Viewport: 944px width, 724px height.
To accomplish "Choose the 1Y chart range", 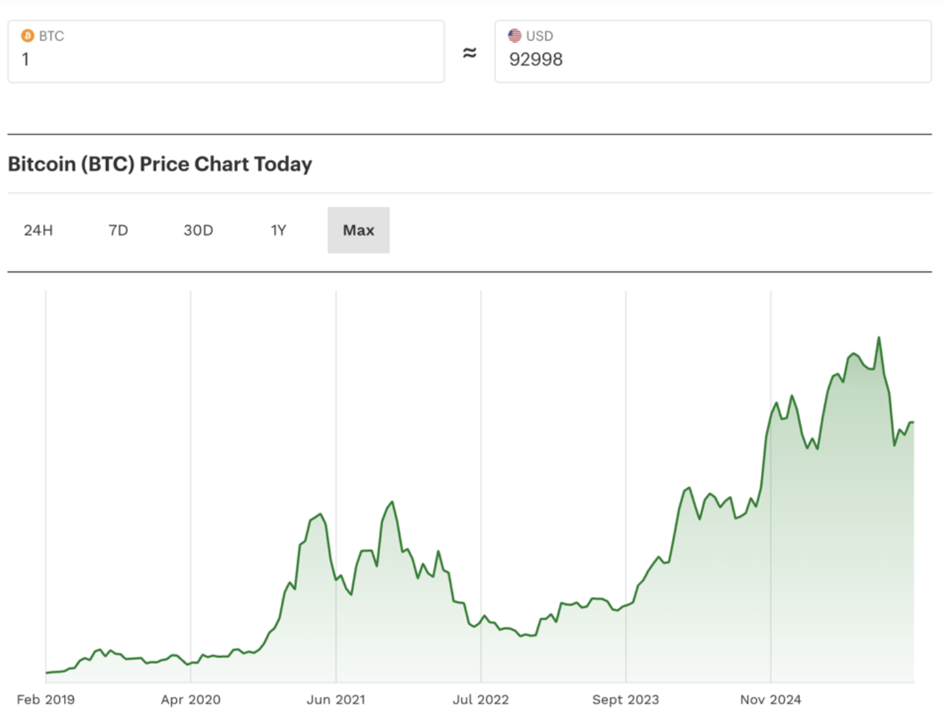I will coord(278,230).
